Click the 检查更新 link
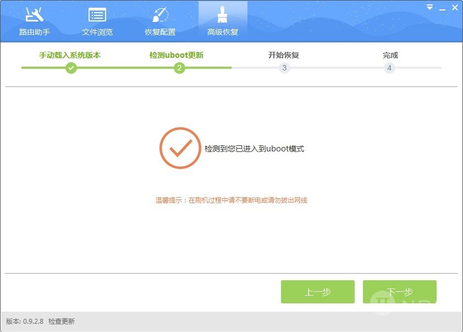 (62, 322)
